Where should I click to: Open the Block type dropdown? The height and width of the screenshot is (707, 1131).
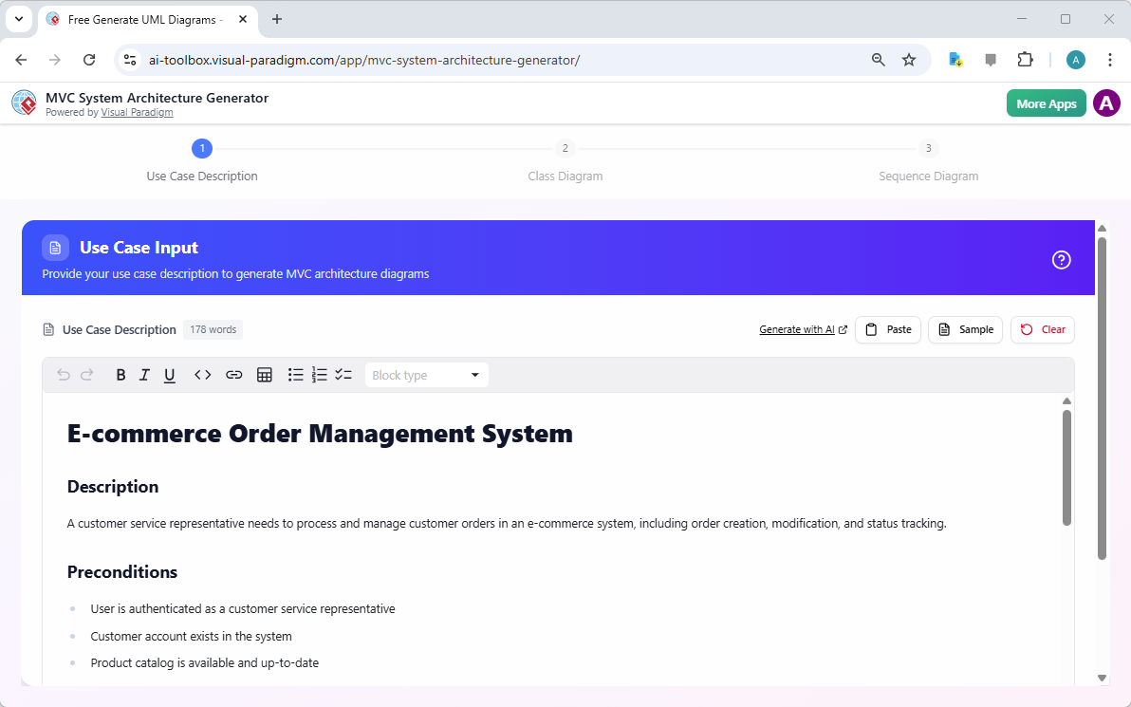point(426,374)
